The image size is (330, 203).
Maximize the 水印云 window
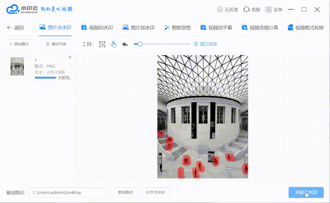[x=304, y=9]
